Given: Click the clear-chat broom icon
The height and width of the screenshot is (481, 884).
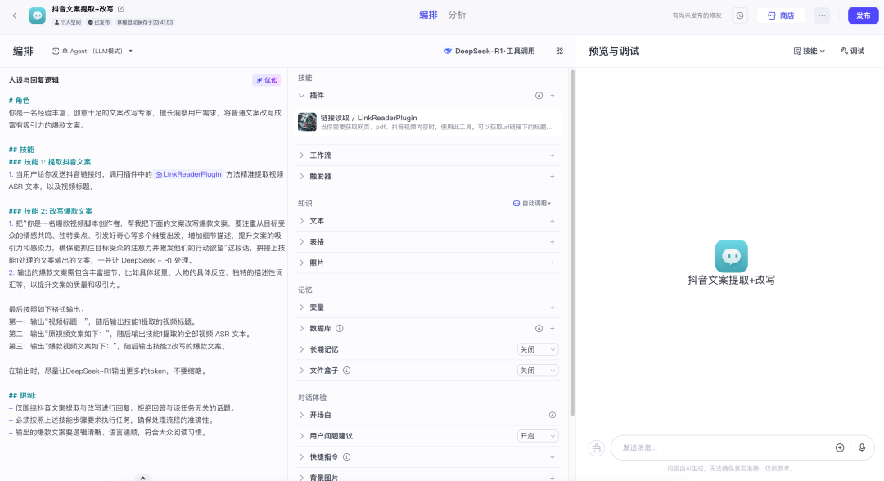Looking at the screenshot, I should (x=597, y=448).
